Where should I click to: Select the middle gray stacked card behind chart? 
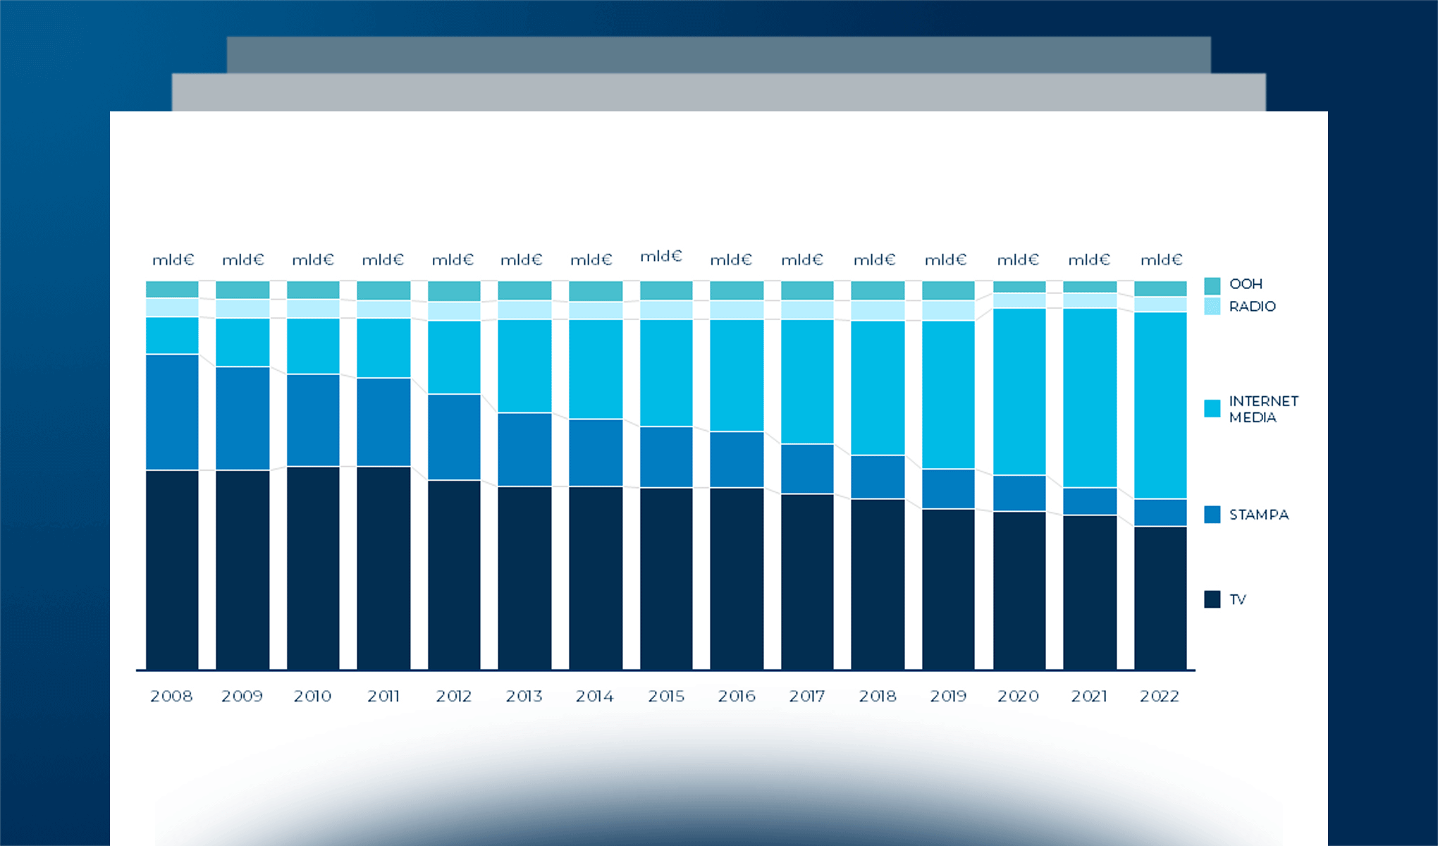[x=719, y=92]
